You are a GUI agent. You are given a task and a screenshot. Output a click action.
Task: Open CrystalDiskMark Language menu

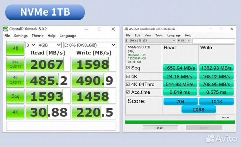68,36
